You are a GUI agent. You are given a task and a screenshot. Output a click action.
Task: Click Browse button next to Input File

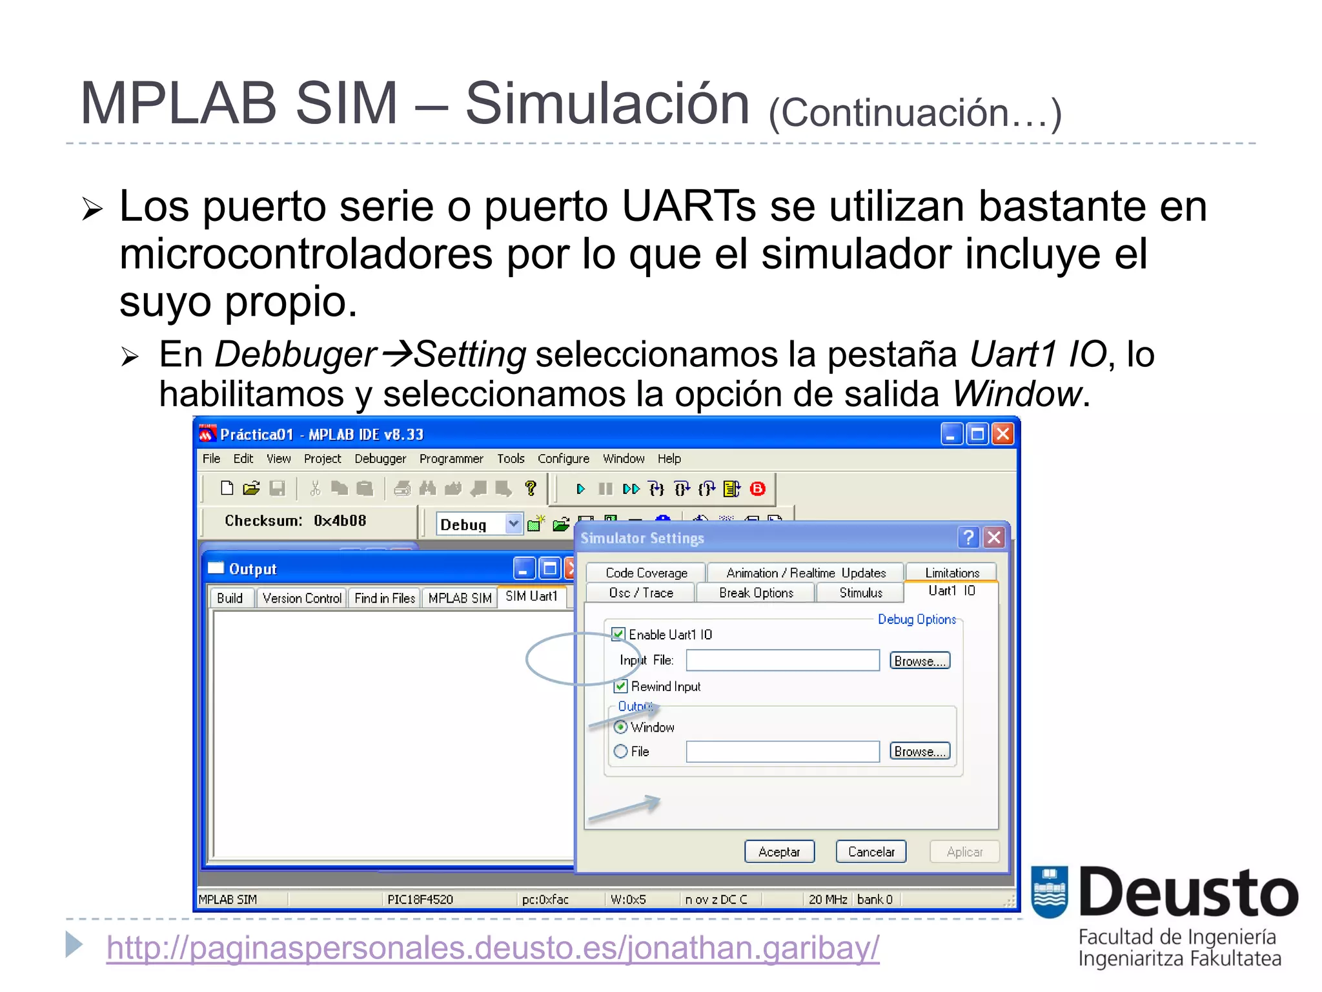click(919, 661)
